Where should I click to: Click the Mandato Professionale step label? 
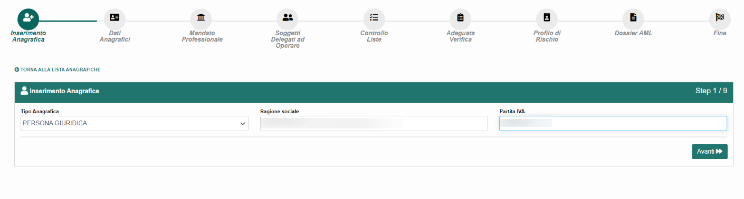point(202,36)
